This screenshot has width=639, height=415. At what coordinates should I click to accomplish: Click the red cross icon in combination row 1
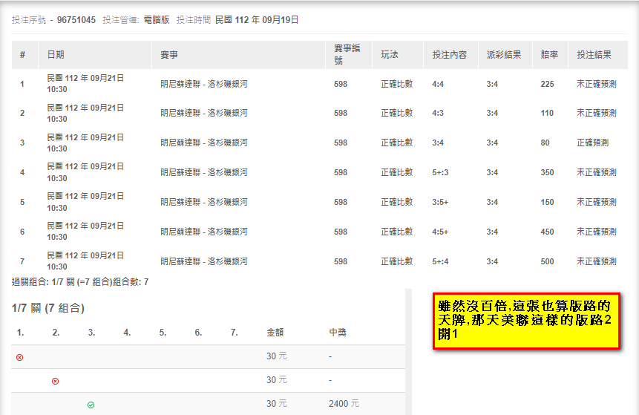19,358
